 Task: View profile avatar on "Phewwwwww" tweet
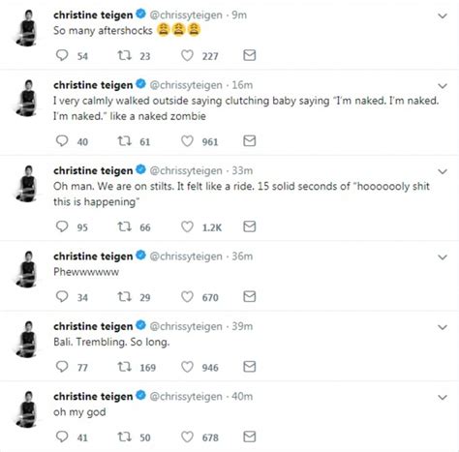(x=27, y=269)
